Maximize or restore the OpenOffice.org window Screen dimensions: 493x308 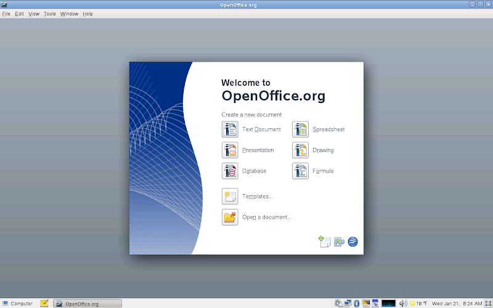tap(481, 4)
